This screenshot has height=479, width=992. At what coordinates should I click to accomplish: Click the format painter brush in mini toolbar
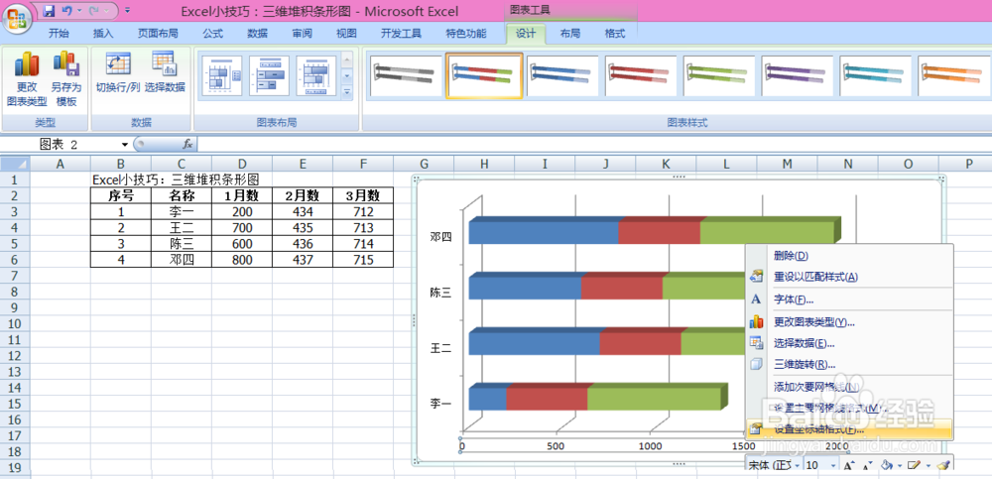[x=943, y=466]
